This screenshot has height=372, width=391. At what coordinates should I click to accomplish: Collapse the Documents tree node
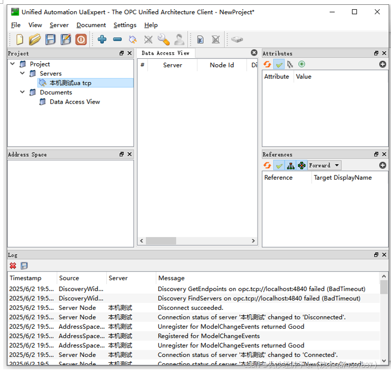pos(23,92)
